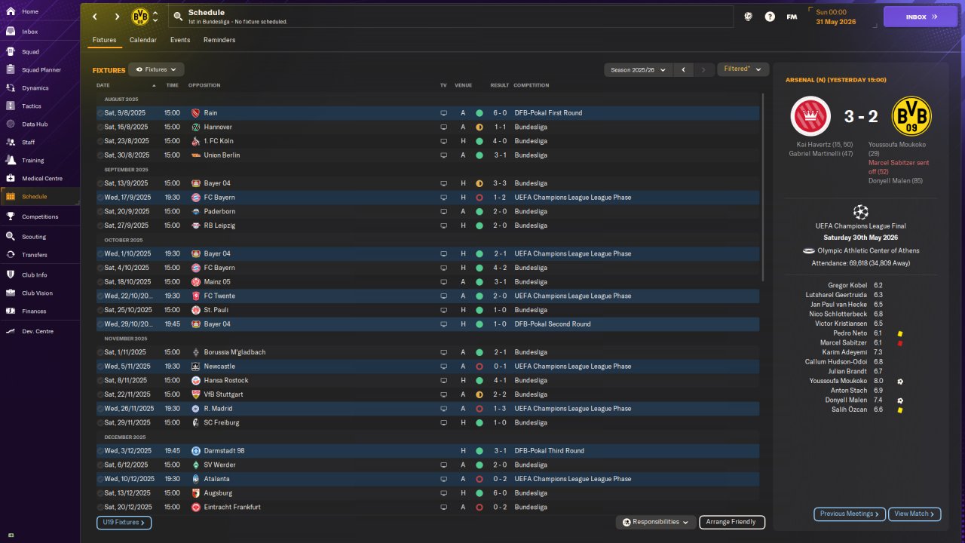Image resolution: width=965 pixels, height=543 pixels.
Task: Click the Dortmund crest in the match panel
Action: (911, 116)
